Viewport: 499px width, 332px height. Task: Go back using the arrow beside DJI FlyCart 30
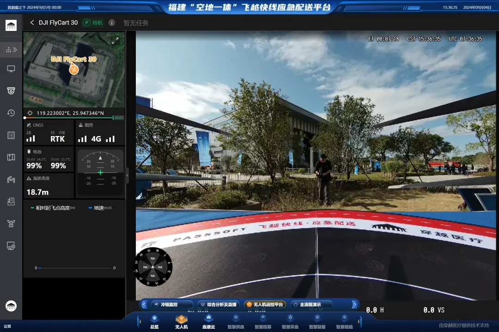pos(32,23)
